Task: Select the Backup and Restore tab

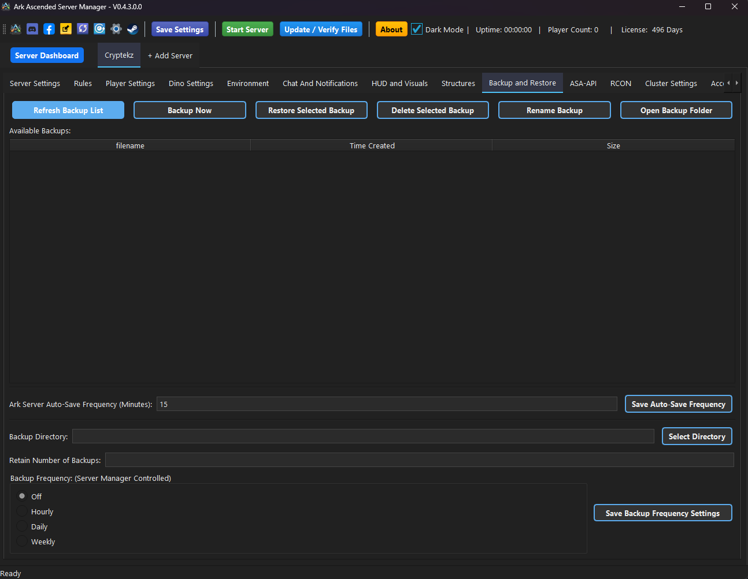Action: [x=523, y=83]
